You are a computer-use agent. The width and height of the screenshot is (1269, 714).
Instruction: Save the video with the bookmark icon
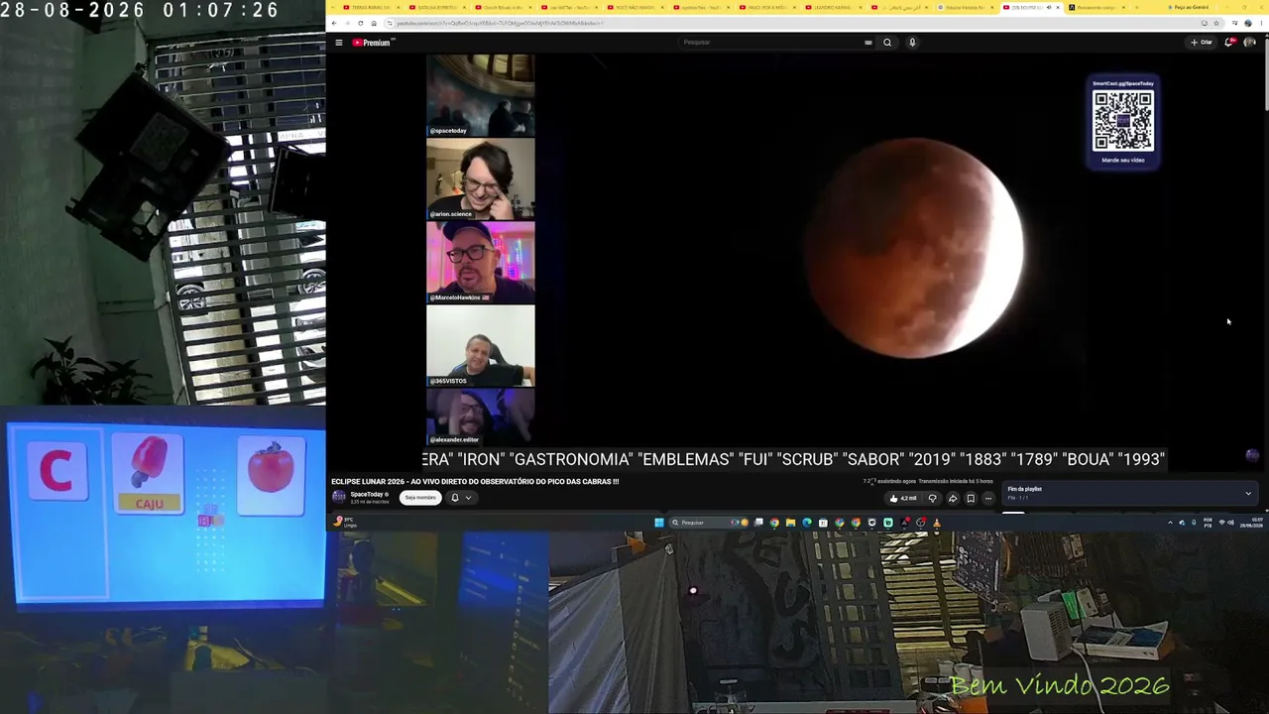[971, 499]
